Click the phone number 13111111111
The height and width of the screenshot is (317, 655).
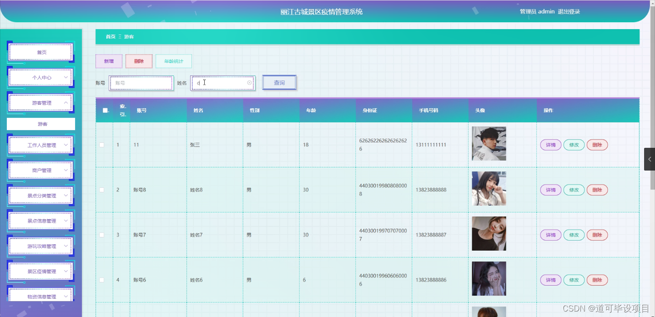coord(431,145)
